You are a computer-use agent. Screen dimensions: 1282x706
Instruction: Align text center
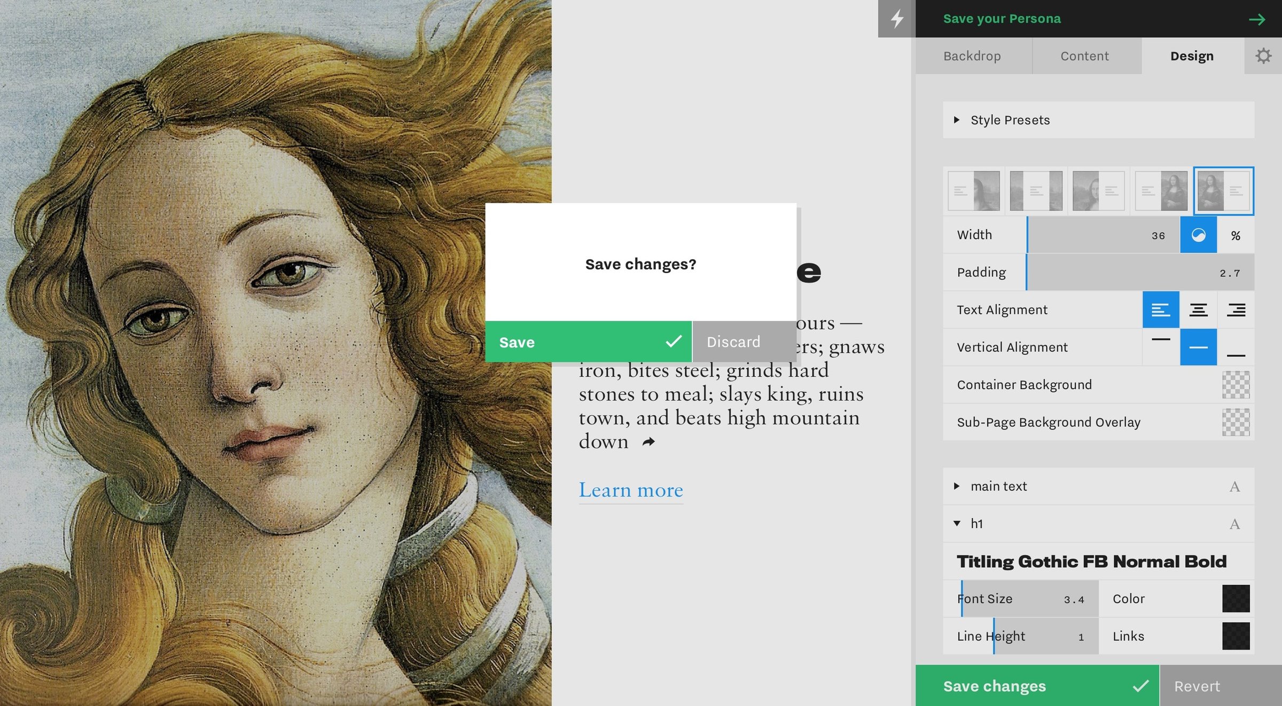1198,310
